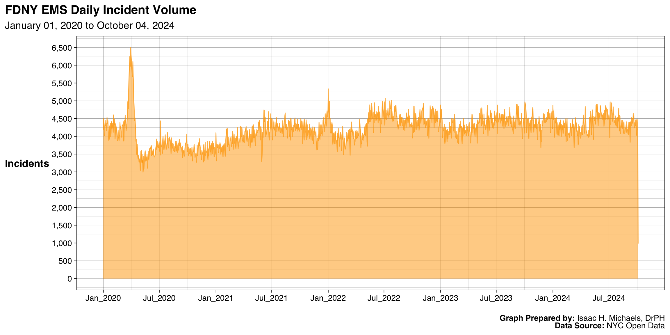Click the Jul_2020 x-axis label
Screen dimensions: 670x335
click(x=159, y=298)
